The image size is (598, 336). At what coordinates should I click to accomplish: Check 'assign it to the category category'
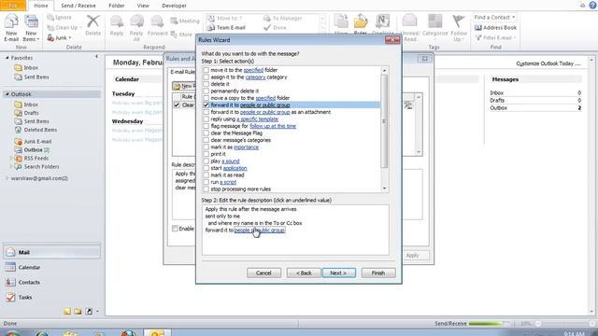(x=206, y=77)
